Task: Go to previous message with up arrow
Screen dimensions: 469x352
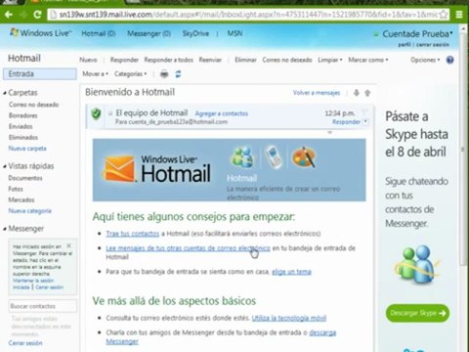Action: pos(367,93)
